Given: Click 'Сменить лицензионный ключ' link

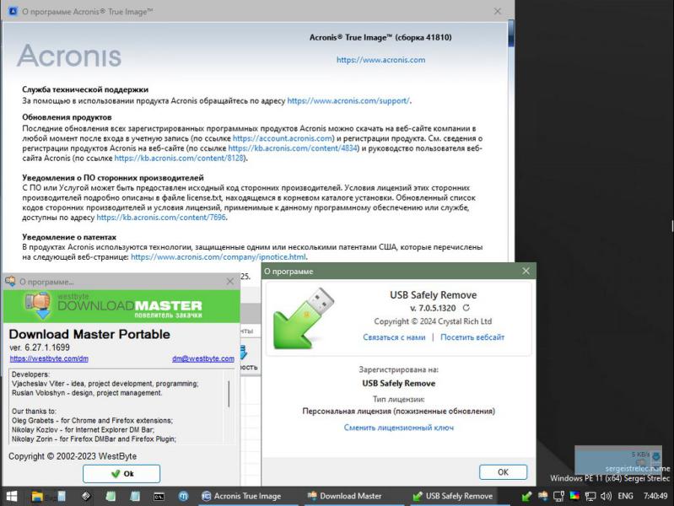Looking at the screenshot, I should pyautogui.click(x=398, y=428).
